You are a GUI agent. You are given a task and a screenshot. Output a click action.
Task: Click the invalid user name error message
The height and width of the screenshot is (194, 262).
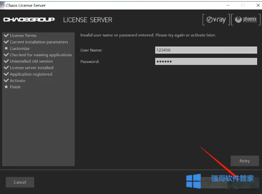coord(148,35)
